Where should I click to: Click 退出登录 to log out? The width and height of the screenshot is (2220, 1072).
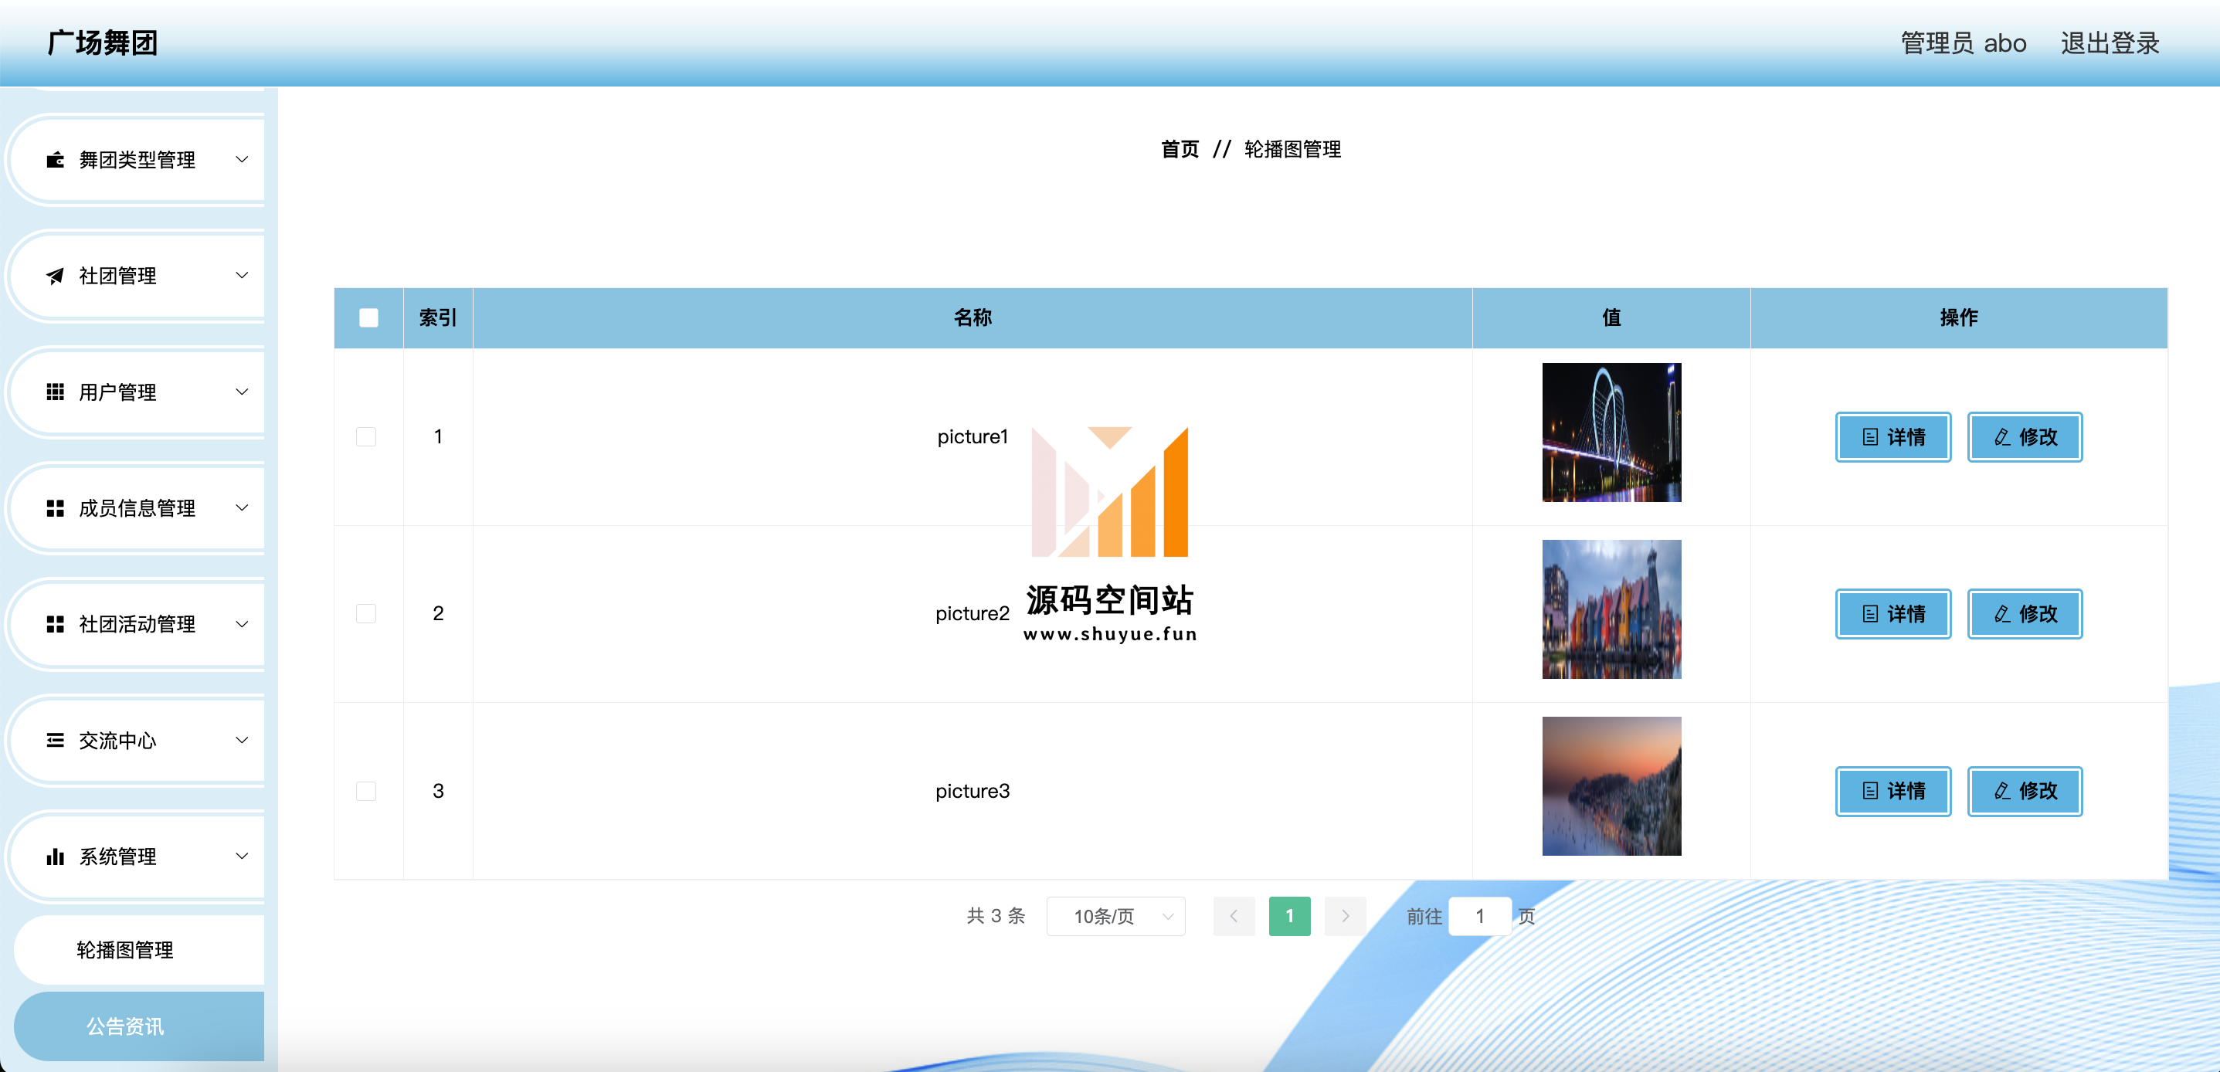pos(2110,43)
